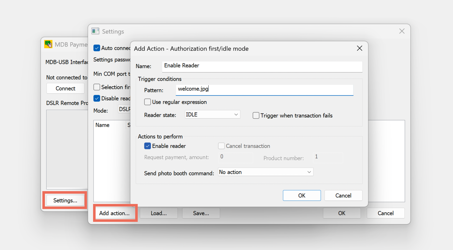Close the Add Action dialog
Viewport: 453px width, 250px height.
pyautogui.click(x=359, y=48)
